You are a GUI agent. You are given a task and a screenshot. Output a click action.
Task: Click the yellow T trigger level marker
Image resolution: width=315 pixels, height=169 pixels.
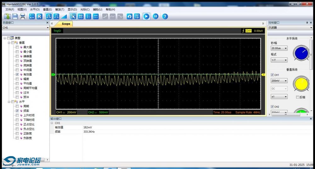point(263,75)
